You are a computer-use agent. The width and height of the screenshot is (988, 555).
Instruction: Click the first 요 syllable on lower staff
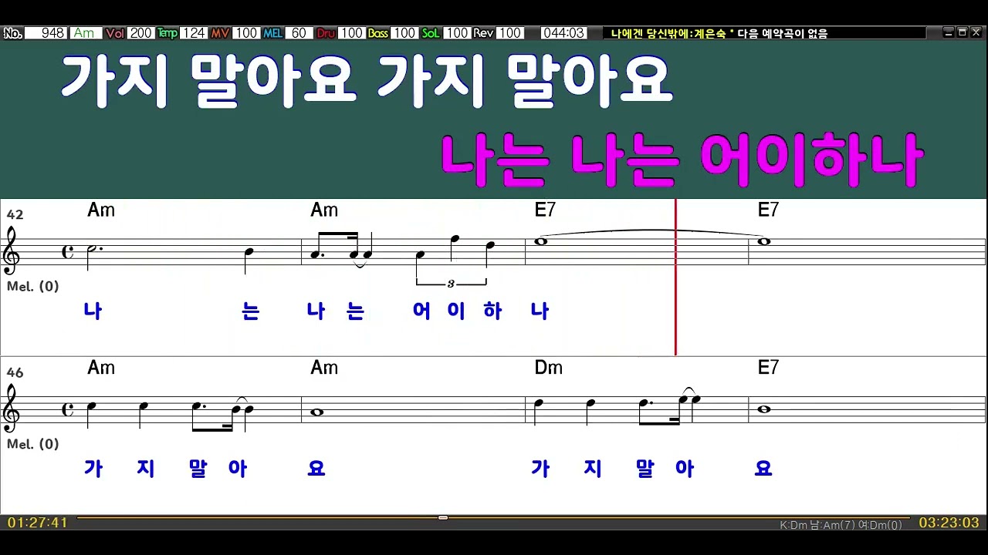point(316,469)
